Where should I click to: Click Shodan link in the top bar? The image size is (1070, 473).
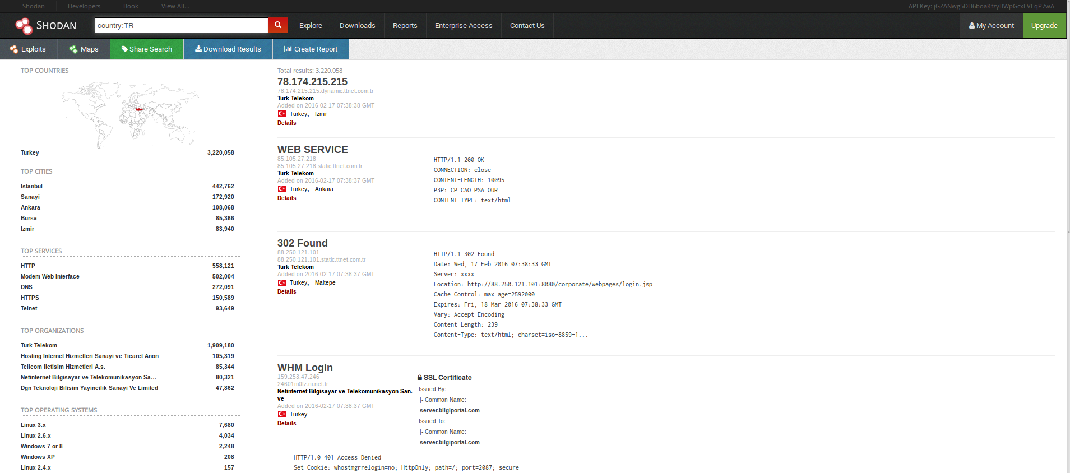34,6
